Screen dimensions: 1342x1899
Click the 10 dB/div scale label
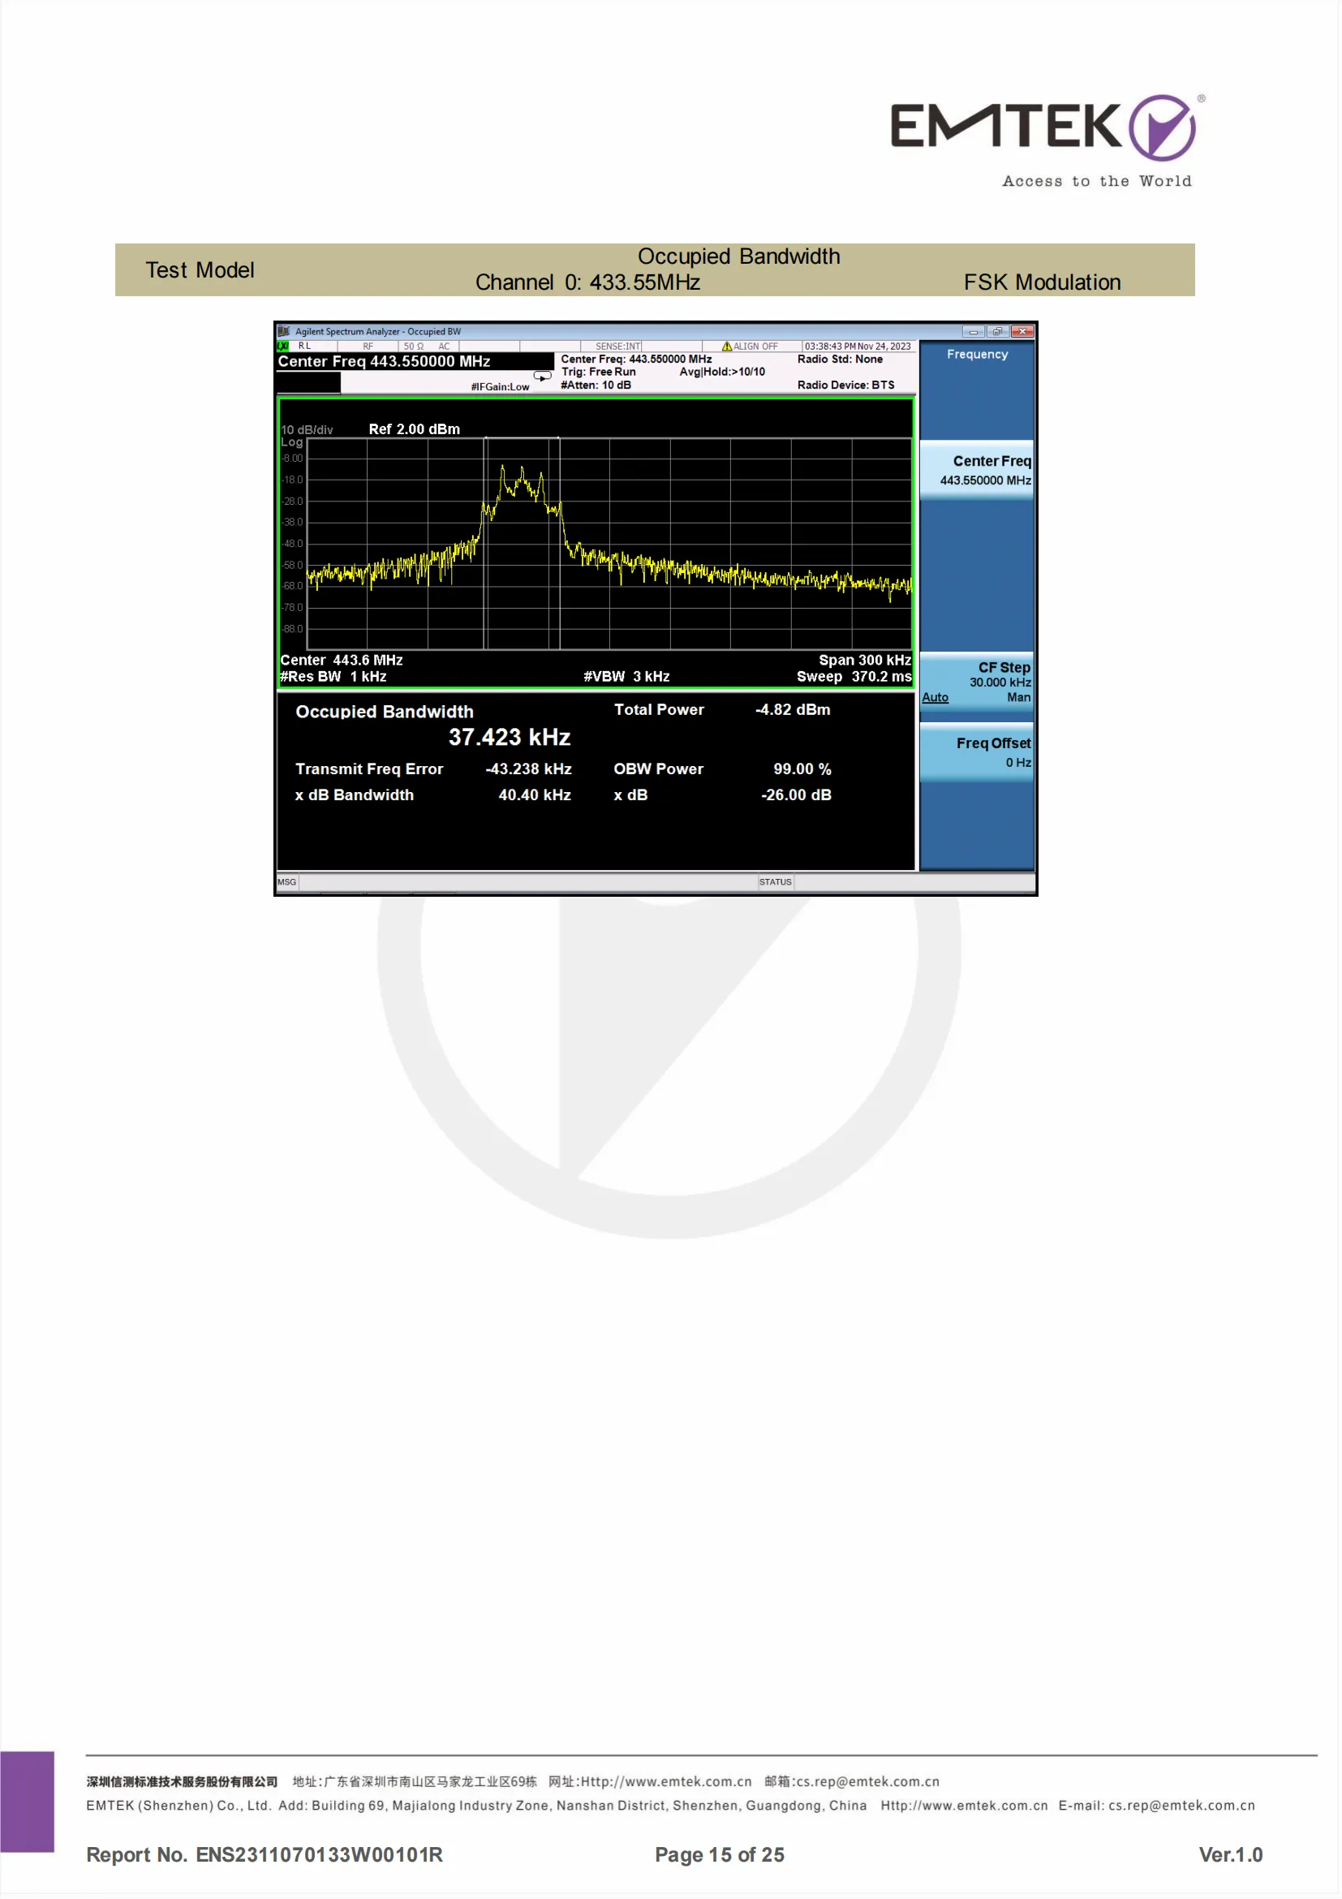(307, 430)
